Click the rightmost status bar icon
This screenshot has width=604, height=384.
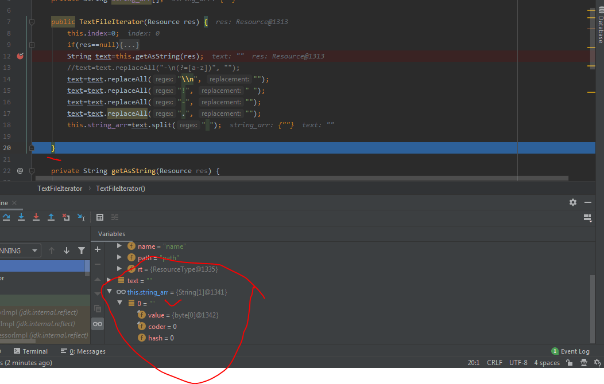pyautogui.click(x=598, y=362)
